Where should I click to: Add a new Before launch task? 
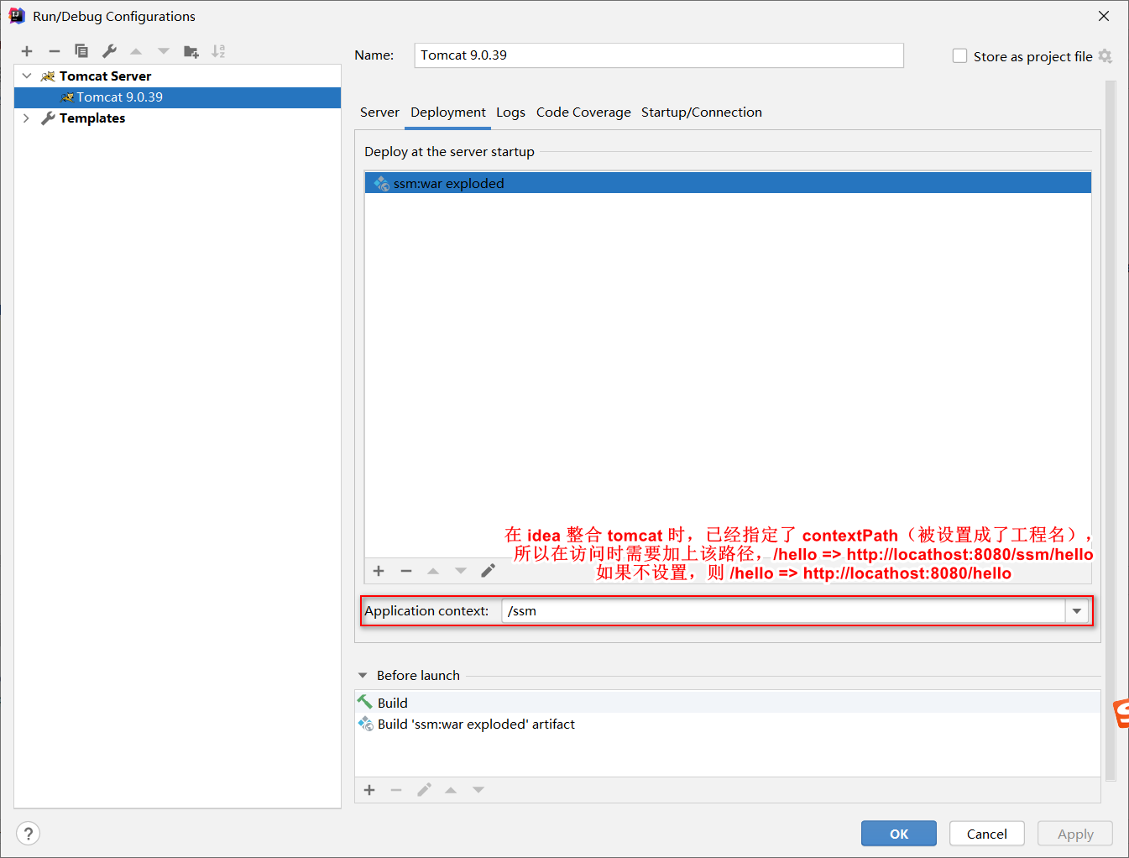370,789
